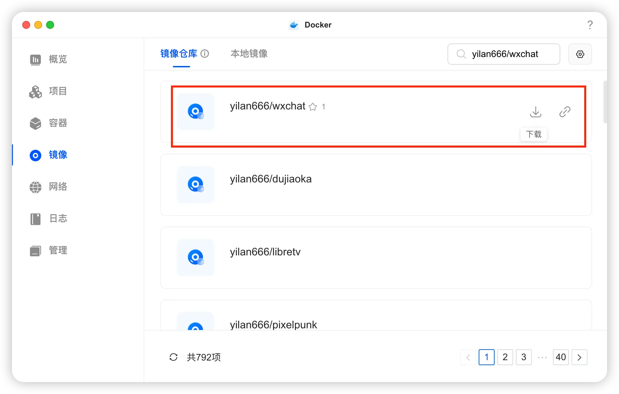Click the image search field
Image resolution: width=619 pixels, height=394 pixels.
click(x=504, y=54)
